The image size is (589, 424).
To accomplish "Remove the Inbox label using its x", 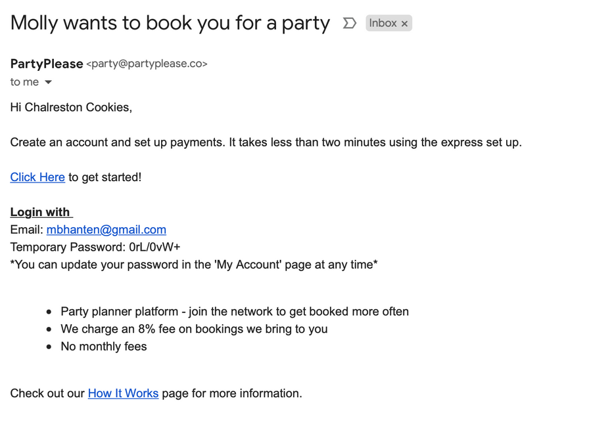I will pos(404,24).
